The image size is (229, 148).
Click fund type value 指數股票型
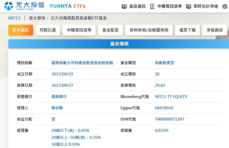164,63
